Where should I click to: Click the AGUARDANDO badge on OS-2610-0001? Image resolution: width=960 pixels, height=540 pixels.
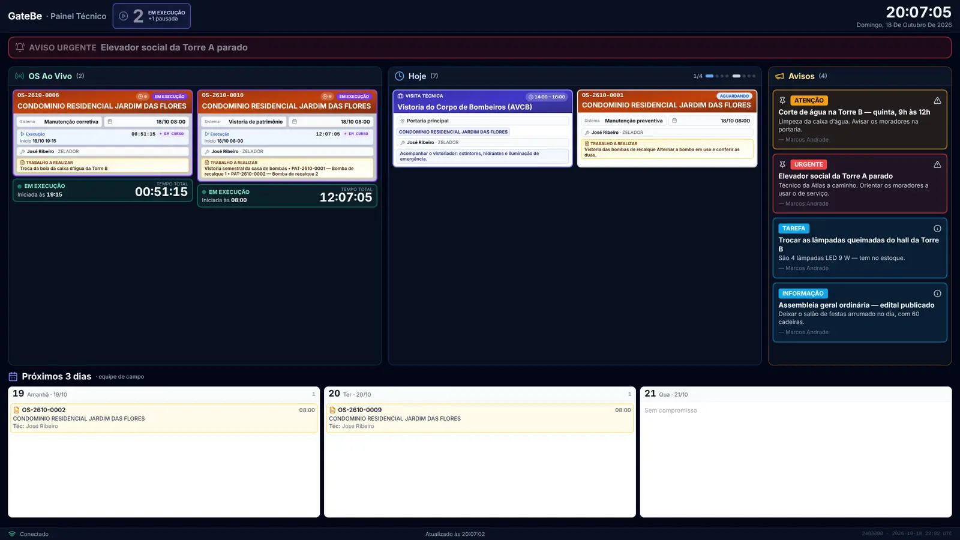point(734,96)
